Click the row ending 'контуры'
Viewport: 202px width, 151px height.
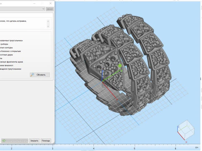(x=6, y=48)
